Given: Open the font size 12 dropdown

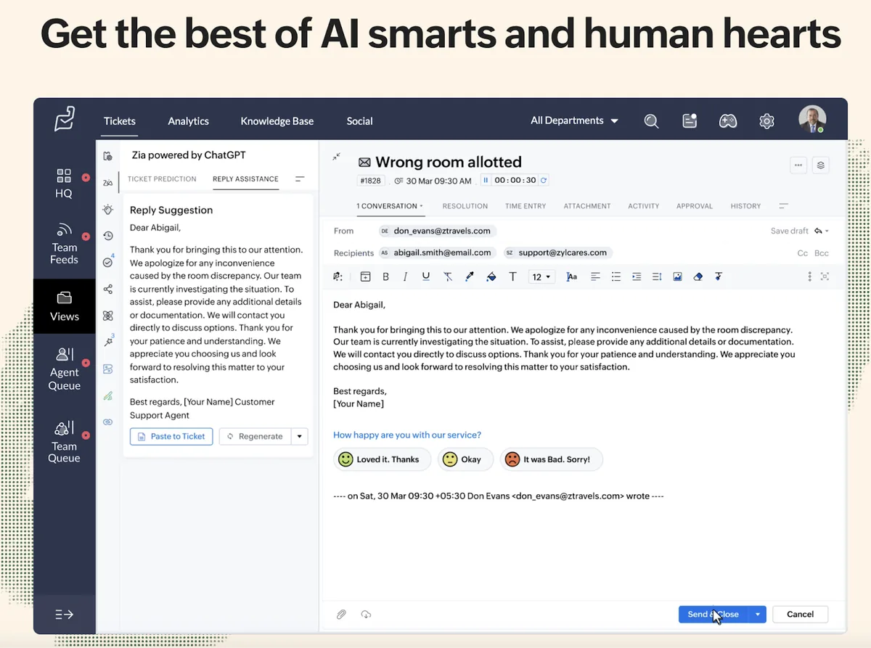Looking at the screenshot, I should click(x=541, y=276).
